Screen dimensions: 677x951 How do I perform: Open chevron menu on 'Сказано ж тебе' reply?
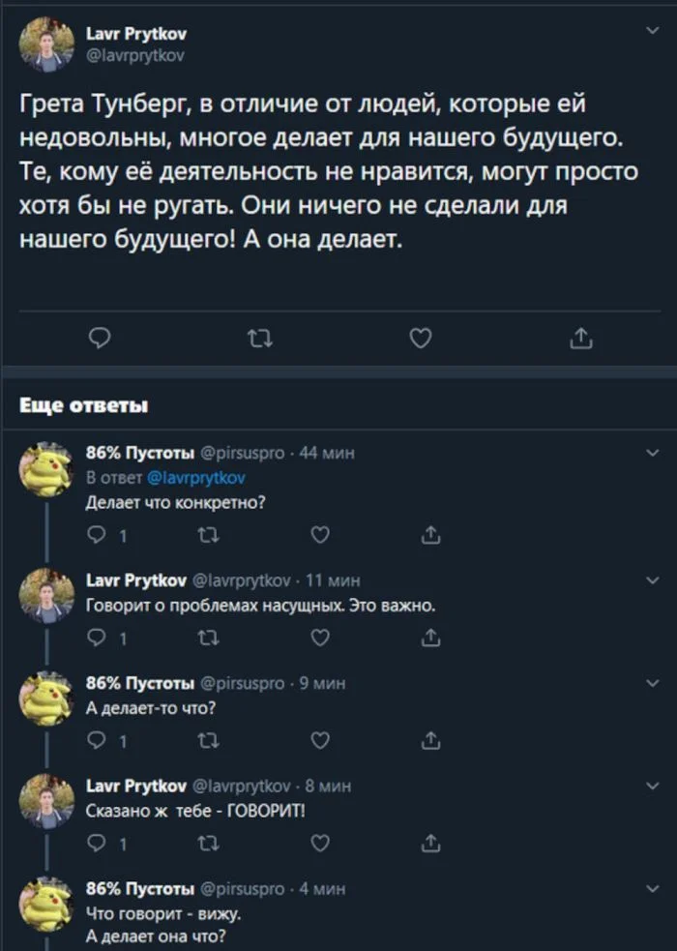650,786
